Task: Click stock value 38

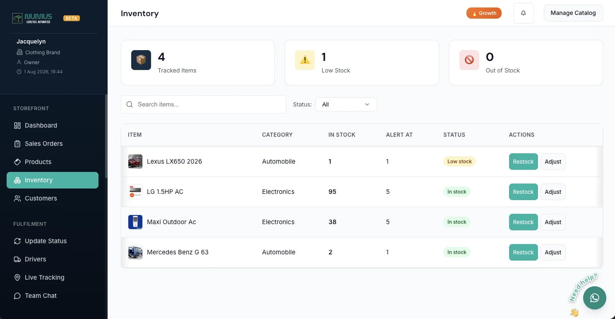Action: pos(332,222)
